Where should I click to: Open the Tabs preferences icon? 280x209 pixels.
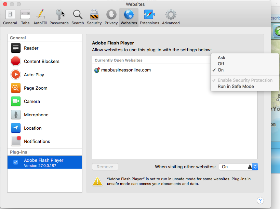tap(25, 14)
